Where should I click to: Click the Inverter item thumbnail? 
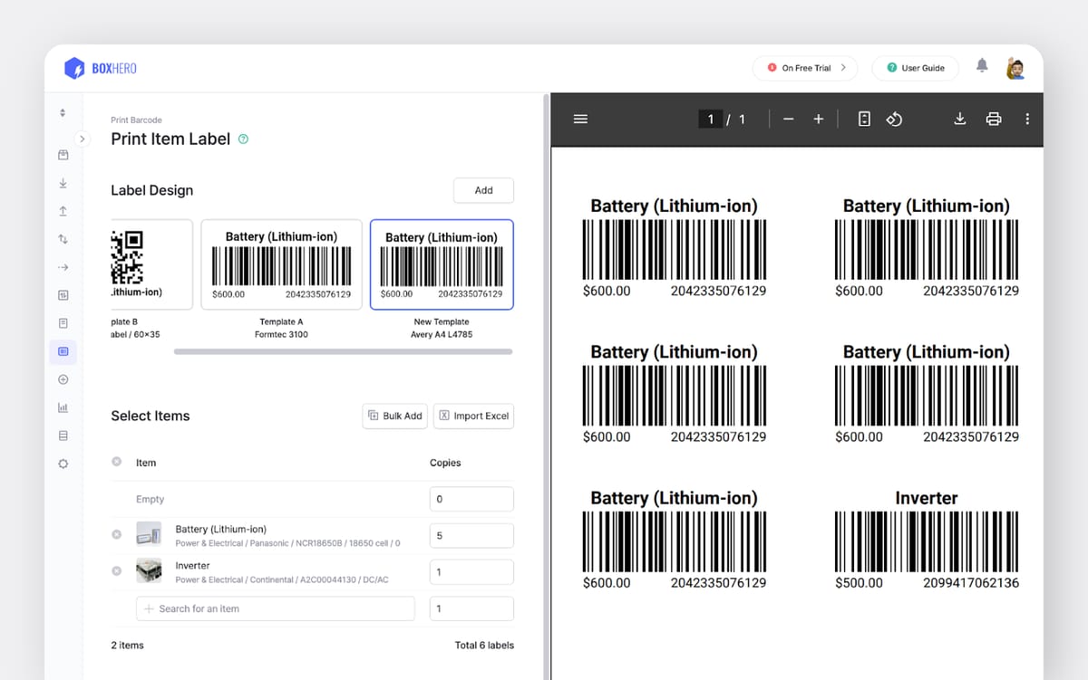click(149, 571)
